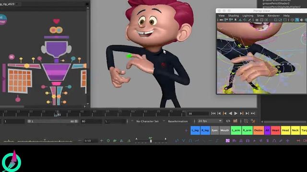This screenshot has width=307, height=172.
Task: Open Renderer menu in Persp View
Action: 273,16
